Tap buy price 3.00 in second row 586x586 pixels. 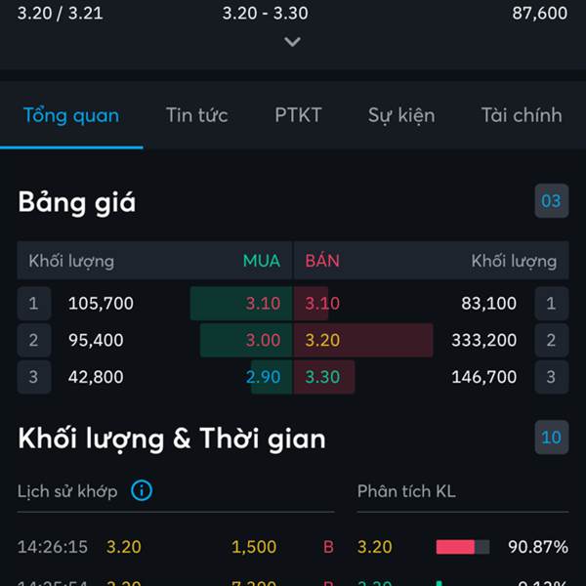pyautogui.click(x=263, y=340)
